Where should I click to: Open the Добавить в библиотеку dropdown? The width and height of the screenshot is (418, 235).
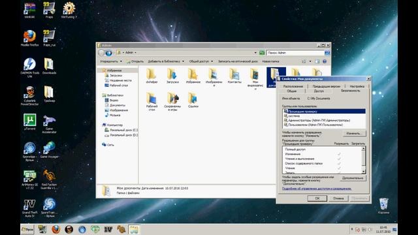tap(166, 61)
